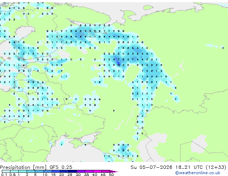Click the legend label '40'
Screen dimensions: 228x176
95,175
